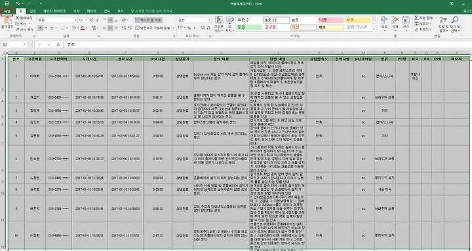This screenshot has width=472, height=251.
Task: Click the Undo arrow icon
Action: click(x=18, y=4)
